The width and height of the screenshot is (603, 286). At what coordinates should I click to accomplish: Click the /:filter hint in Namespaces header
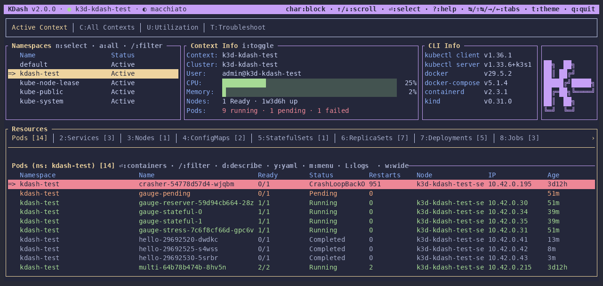coord(146,46)
